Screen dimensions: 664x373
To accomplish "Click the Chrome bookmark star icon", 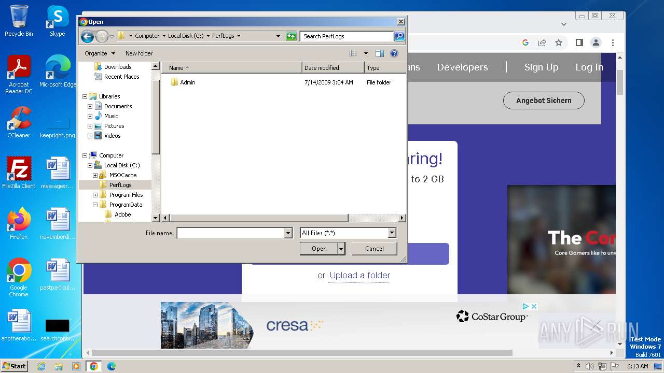I will tap(559, 42).
